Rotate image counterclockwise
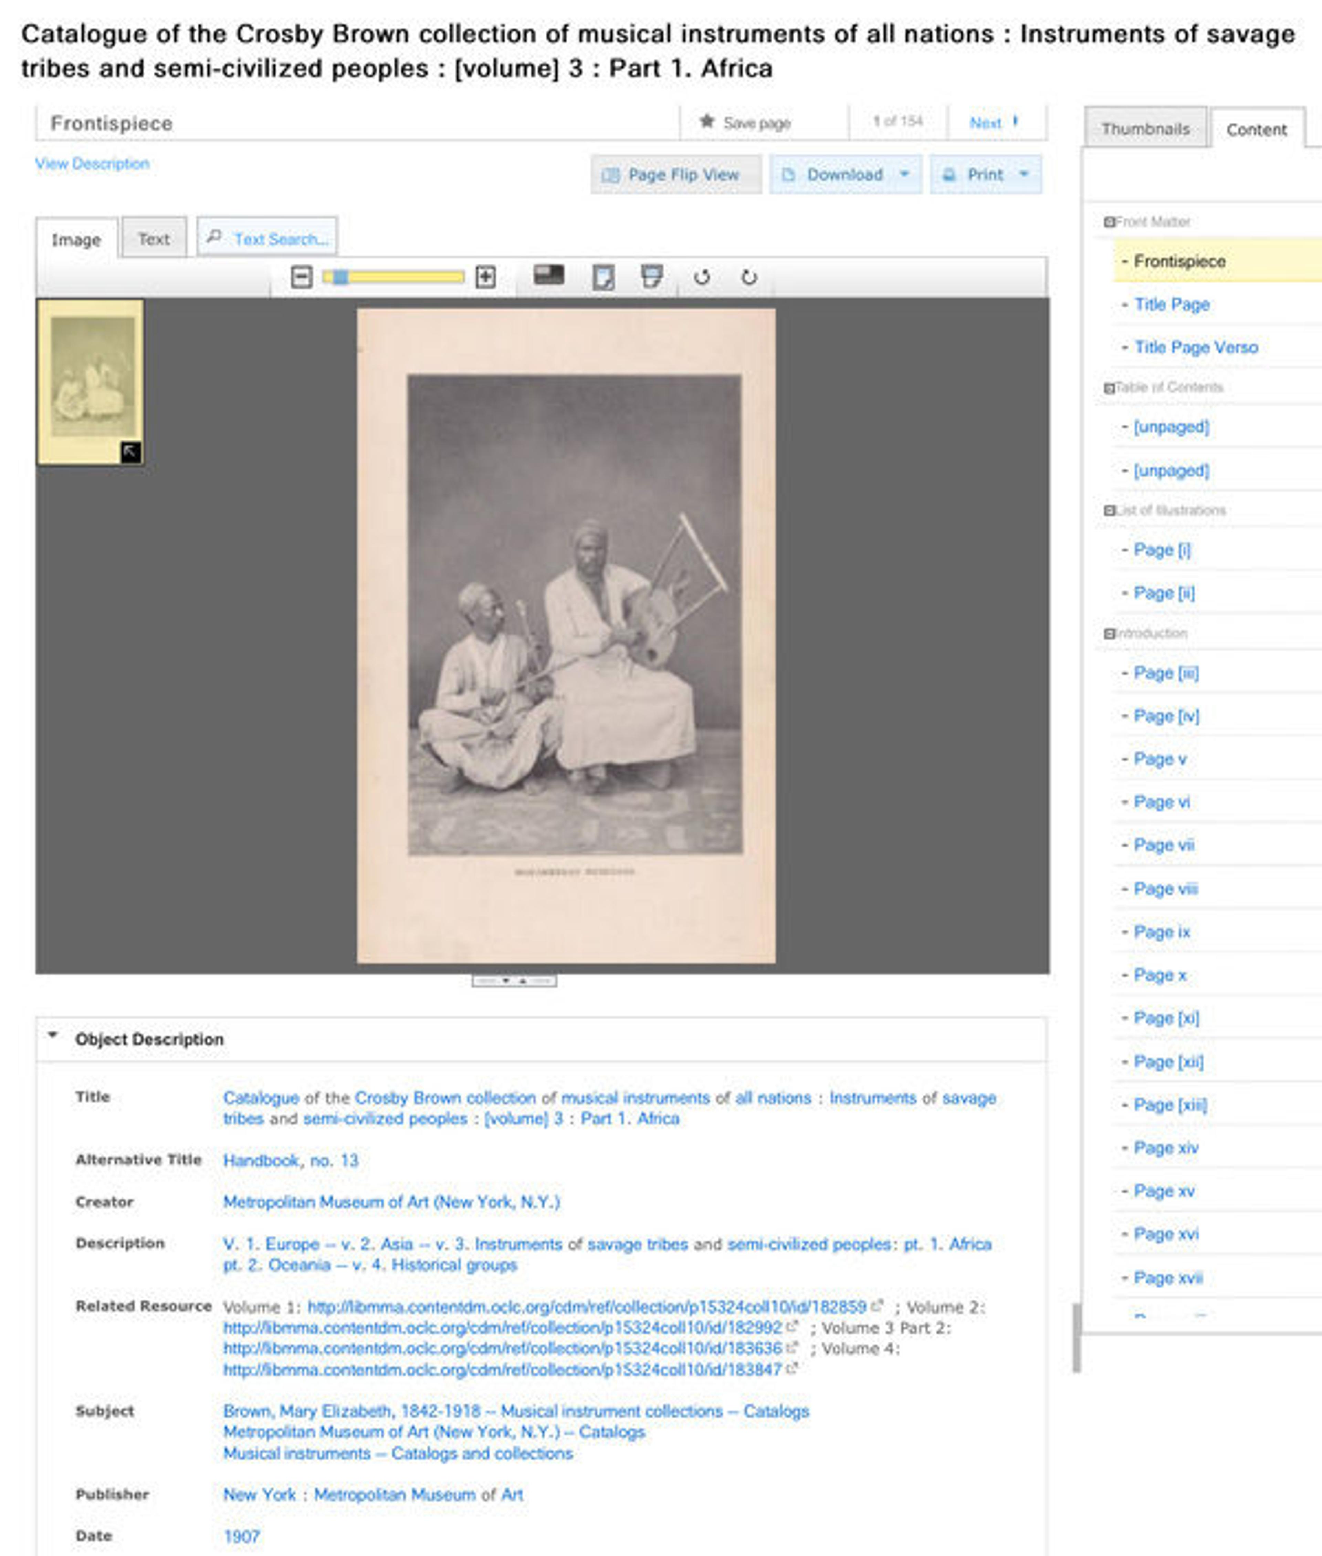Image resolution: width=1322 pixels, height=1556 pixels. coord(702,277)
